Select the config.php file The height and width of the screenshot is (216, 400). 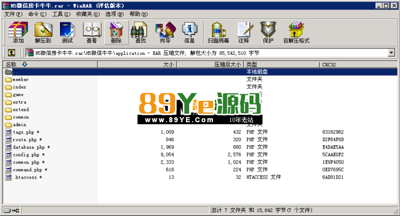pos(26,155)
